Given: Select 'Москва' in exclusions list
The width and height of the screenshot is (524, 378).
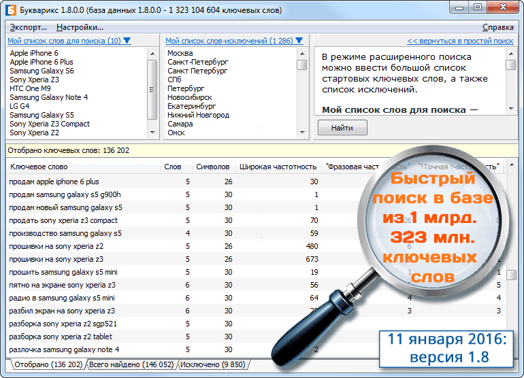Looking at the screenshot, I should [180, 53].
